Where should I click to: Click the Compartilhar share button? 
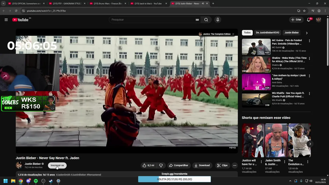coord(178,165)
